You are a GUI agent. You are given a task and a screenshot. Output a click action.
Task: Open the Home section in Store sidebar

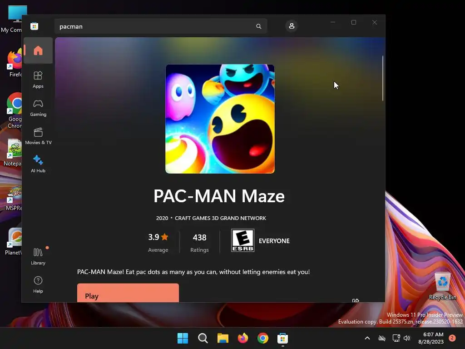pyautogui.click(x=38, y=50)
